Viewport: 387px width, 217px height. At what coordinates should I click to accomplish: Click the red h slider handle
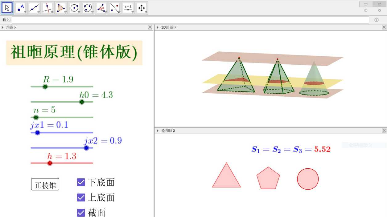click(50, 163)
